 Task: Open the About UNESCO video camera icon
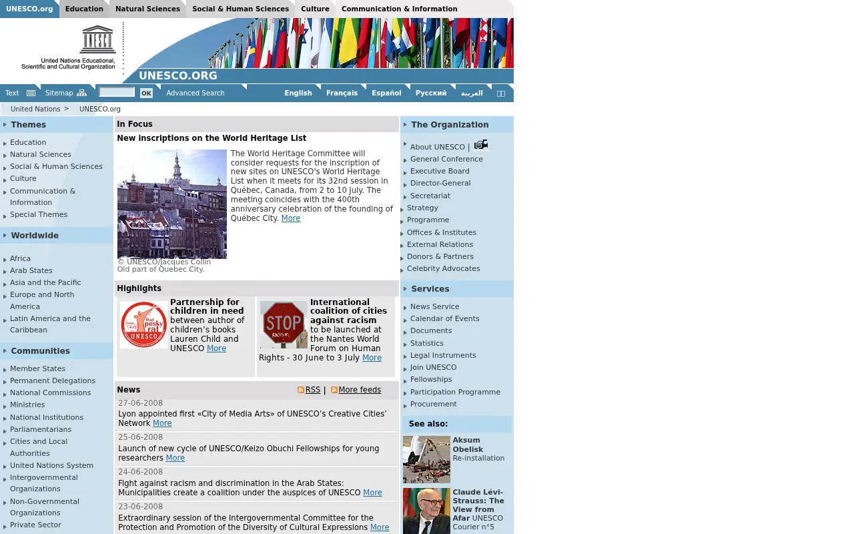481,145
